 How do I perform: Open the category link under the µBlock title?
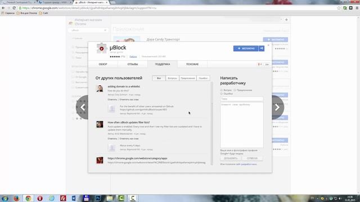tap(133, 57)
